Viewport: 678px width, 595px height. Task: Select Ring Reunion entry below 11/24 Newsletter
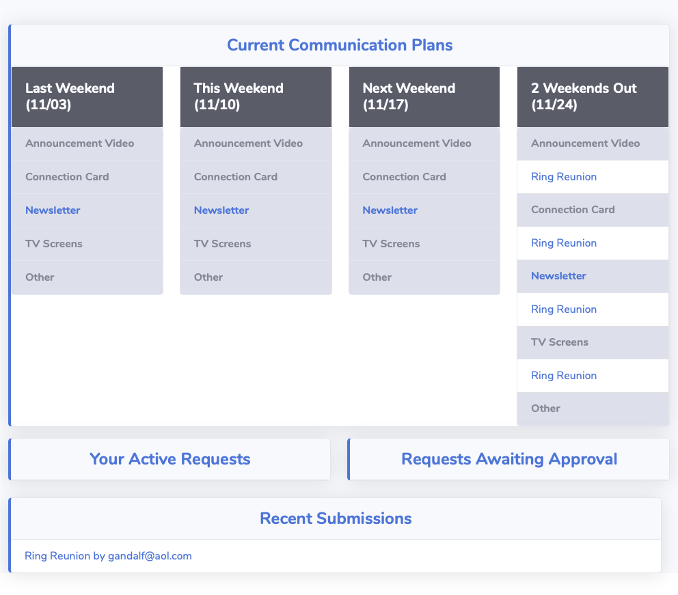564,309
